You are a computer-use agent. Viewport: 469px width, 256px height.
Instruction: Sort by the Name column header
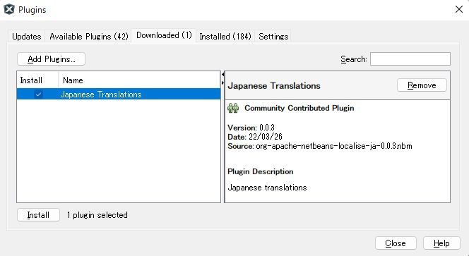click(139, 80)
